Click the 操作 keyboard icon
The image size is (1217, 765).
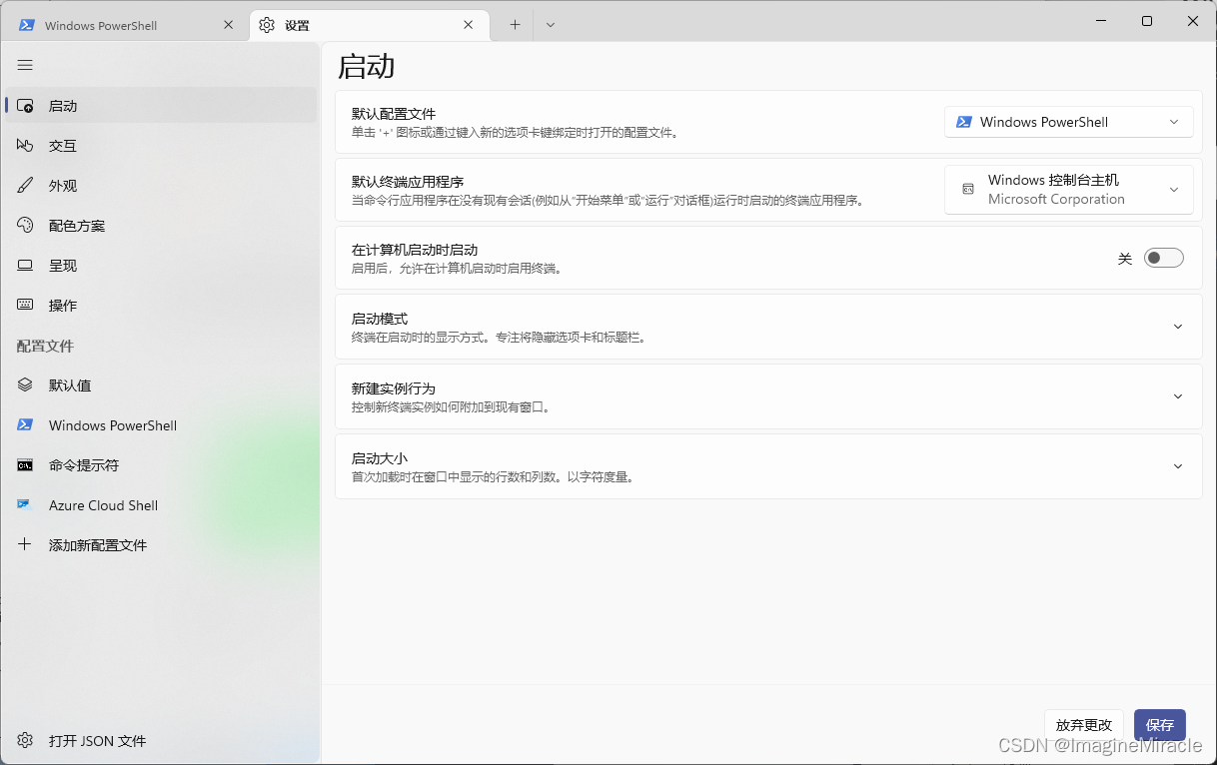(25, 306)
